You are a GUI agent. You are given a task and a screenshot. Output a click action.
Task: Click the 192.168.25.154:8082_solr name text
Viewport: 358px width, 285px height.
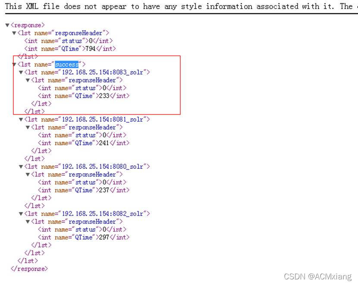[x=103, y=214]
